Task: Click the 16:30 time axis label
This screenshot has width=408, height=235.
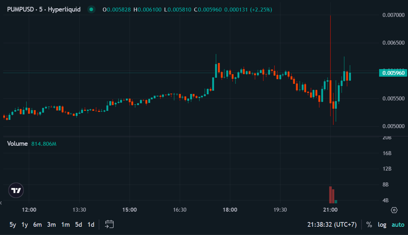Action: click(179, 210)
